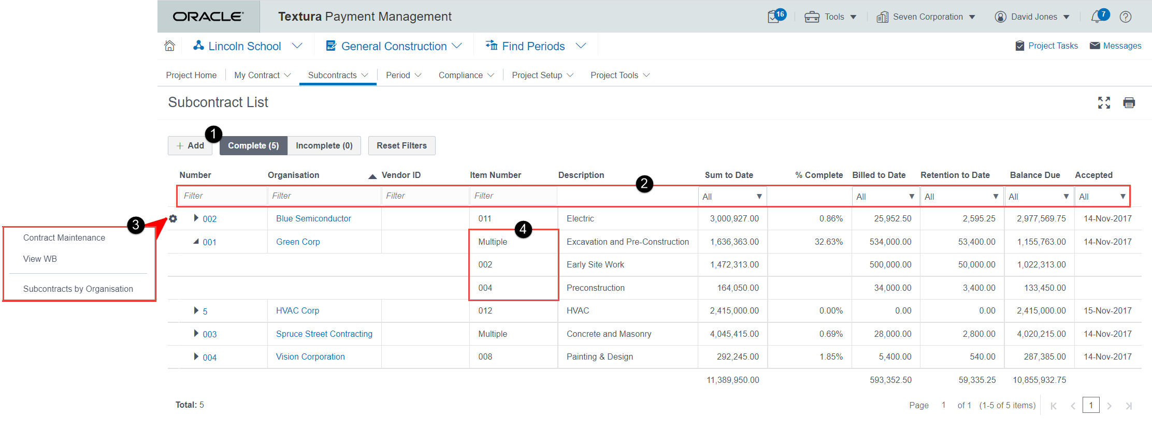This screenshot has height=446, width=1152.
Task: Click the General Construction contract icon
Action: [x=331, y=46]
